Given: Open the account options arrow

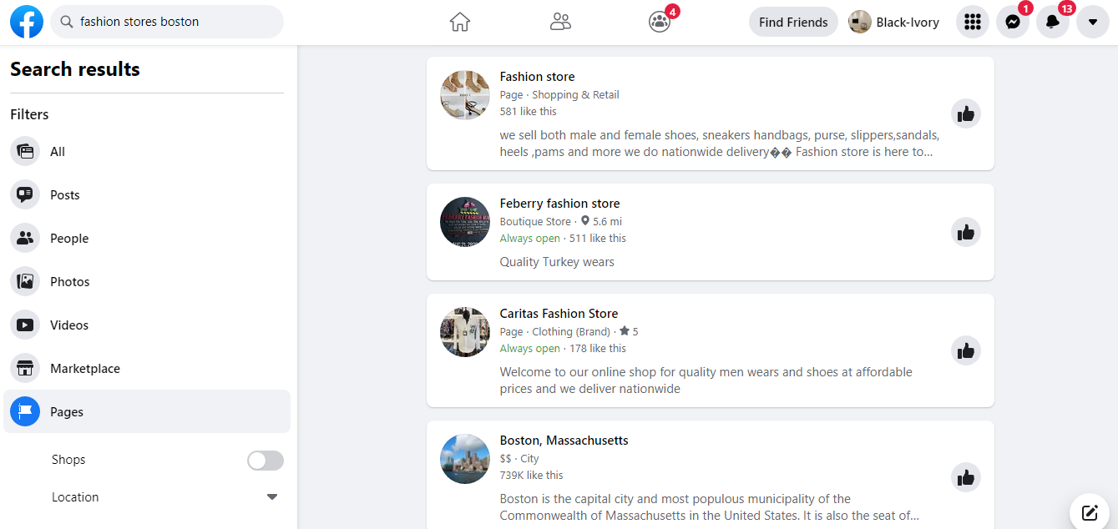Looking at the screenshot, I should [1092, 22].
